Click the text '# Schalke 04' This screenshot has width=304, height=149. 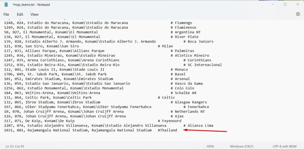(183, 93)
